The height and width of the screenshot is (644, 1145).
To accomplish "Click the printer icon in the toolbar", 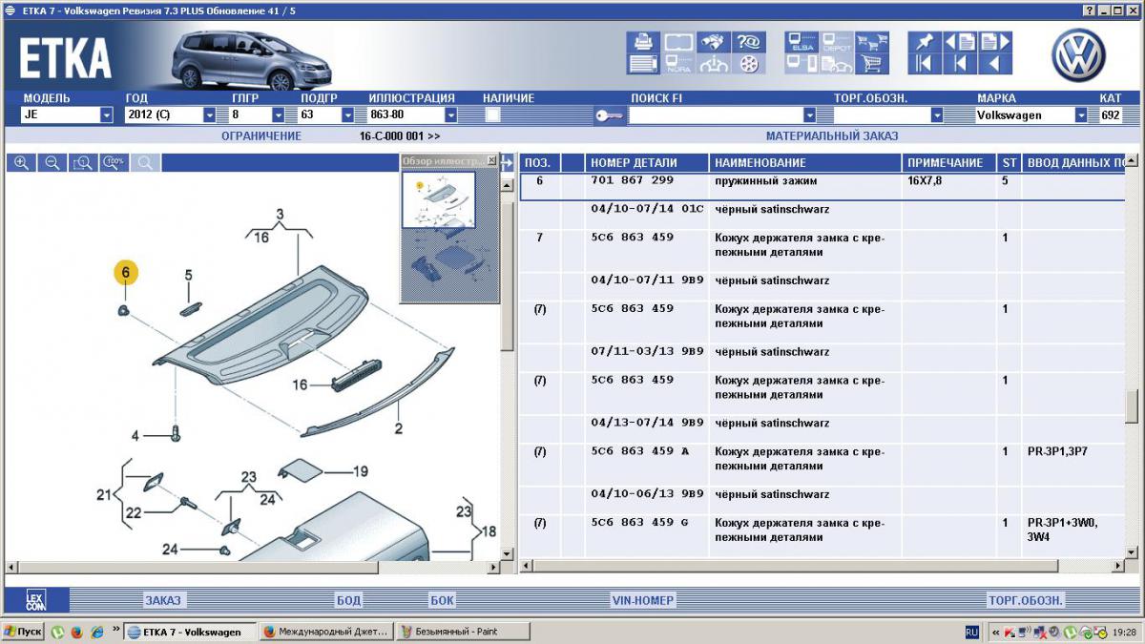I will coord(643,43).
